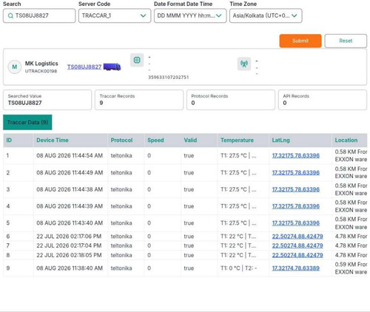Select the Traccar Data (9) tab
The image size is (370, 312).
tap(27, 122)
